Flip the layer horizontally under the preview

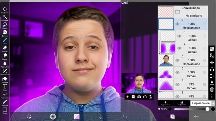coord(145,97)
